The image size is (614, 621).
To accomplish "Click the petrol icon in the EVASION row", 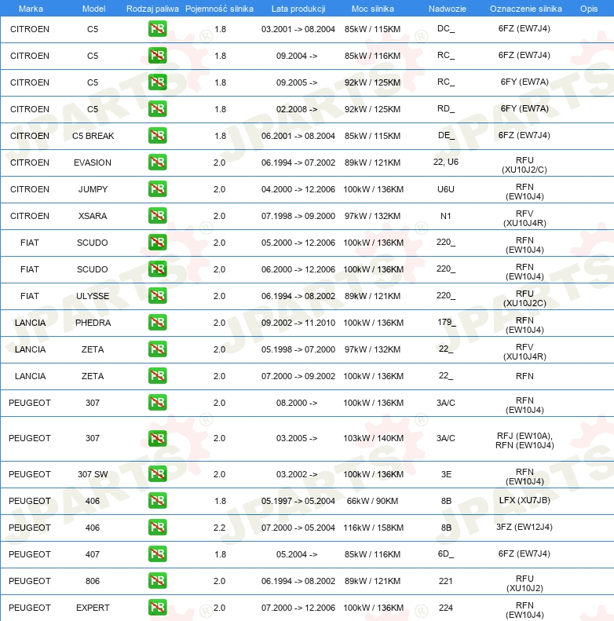I will tap(158, 163).
